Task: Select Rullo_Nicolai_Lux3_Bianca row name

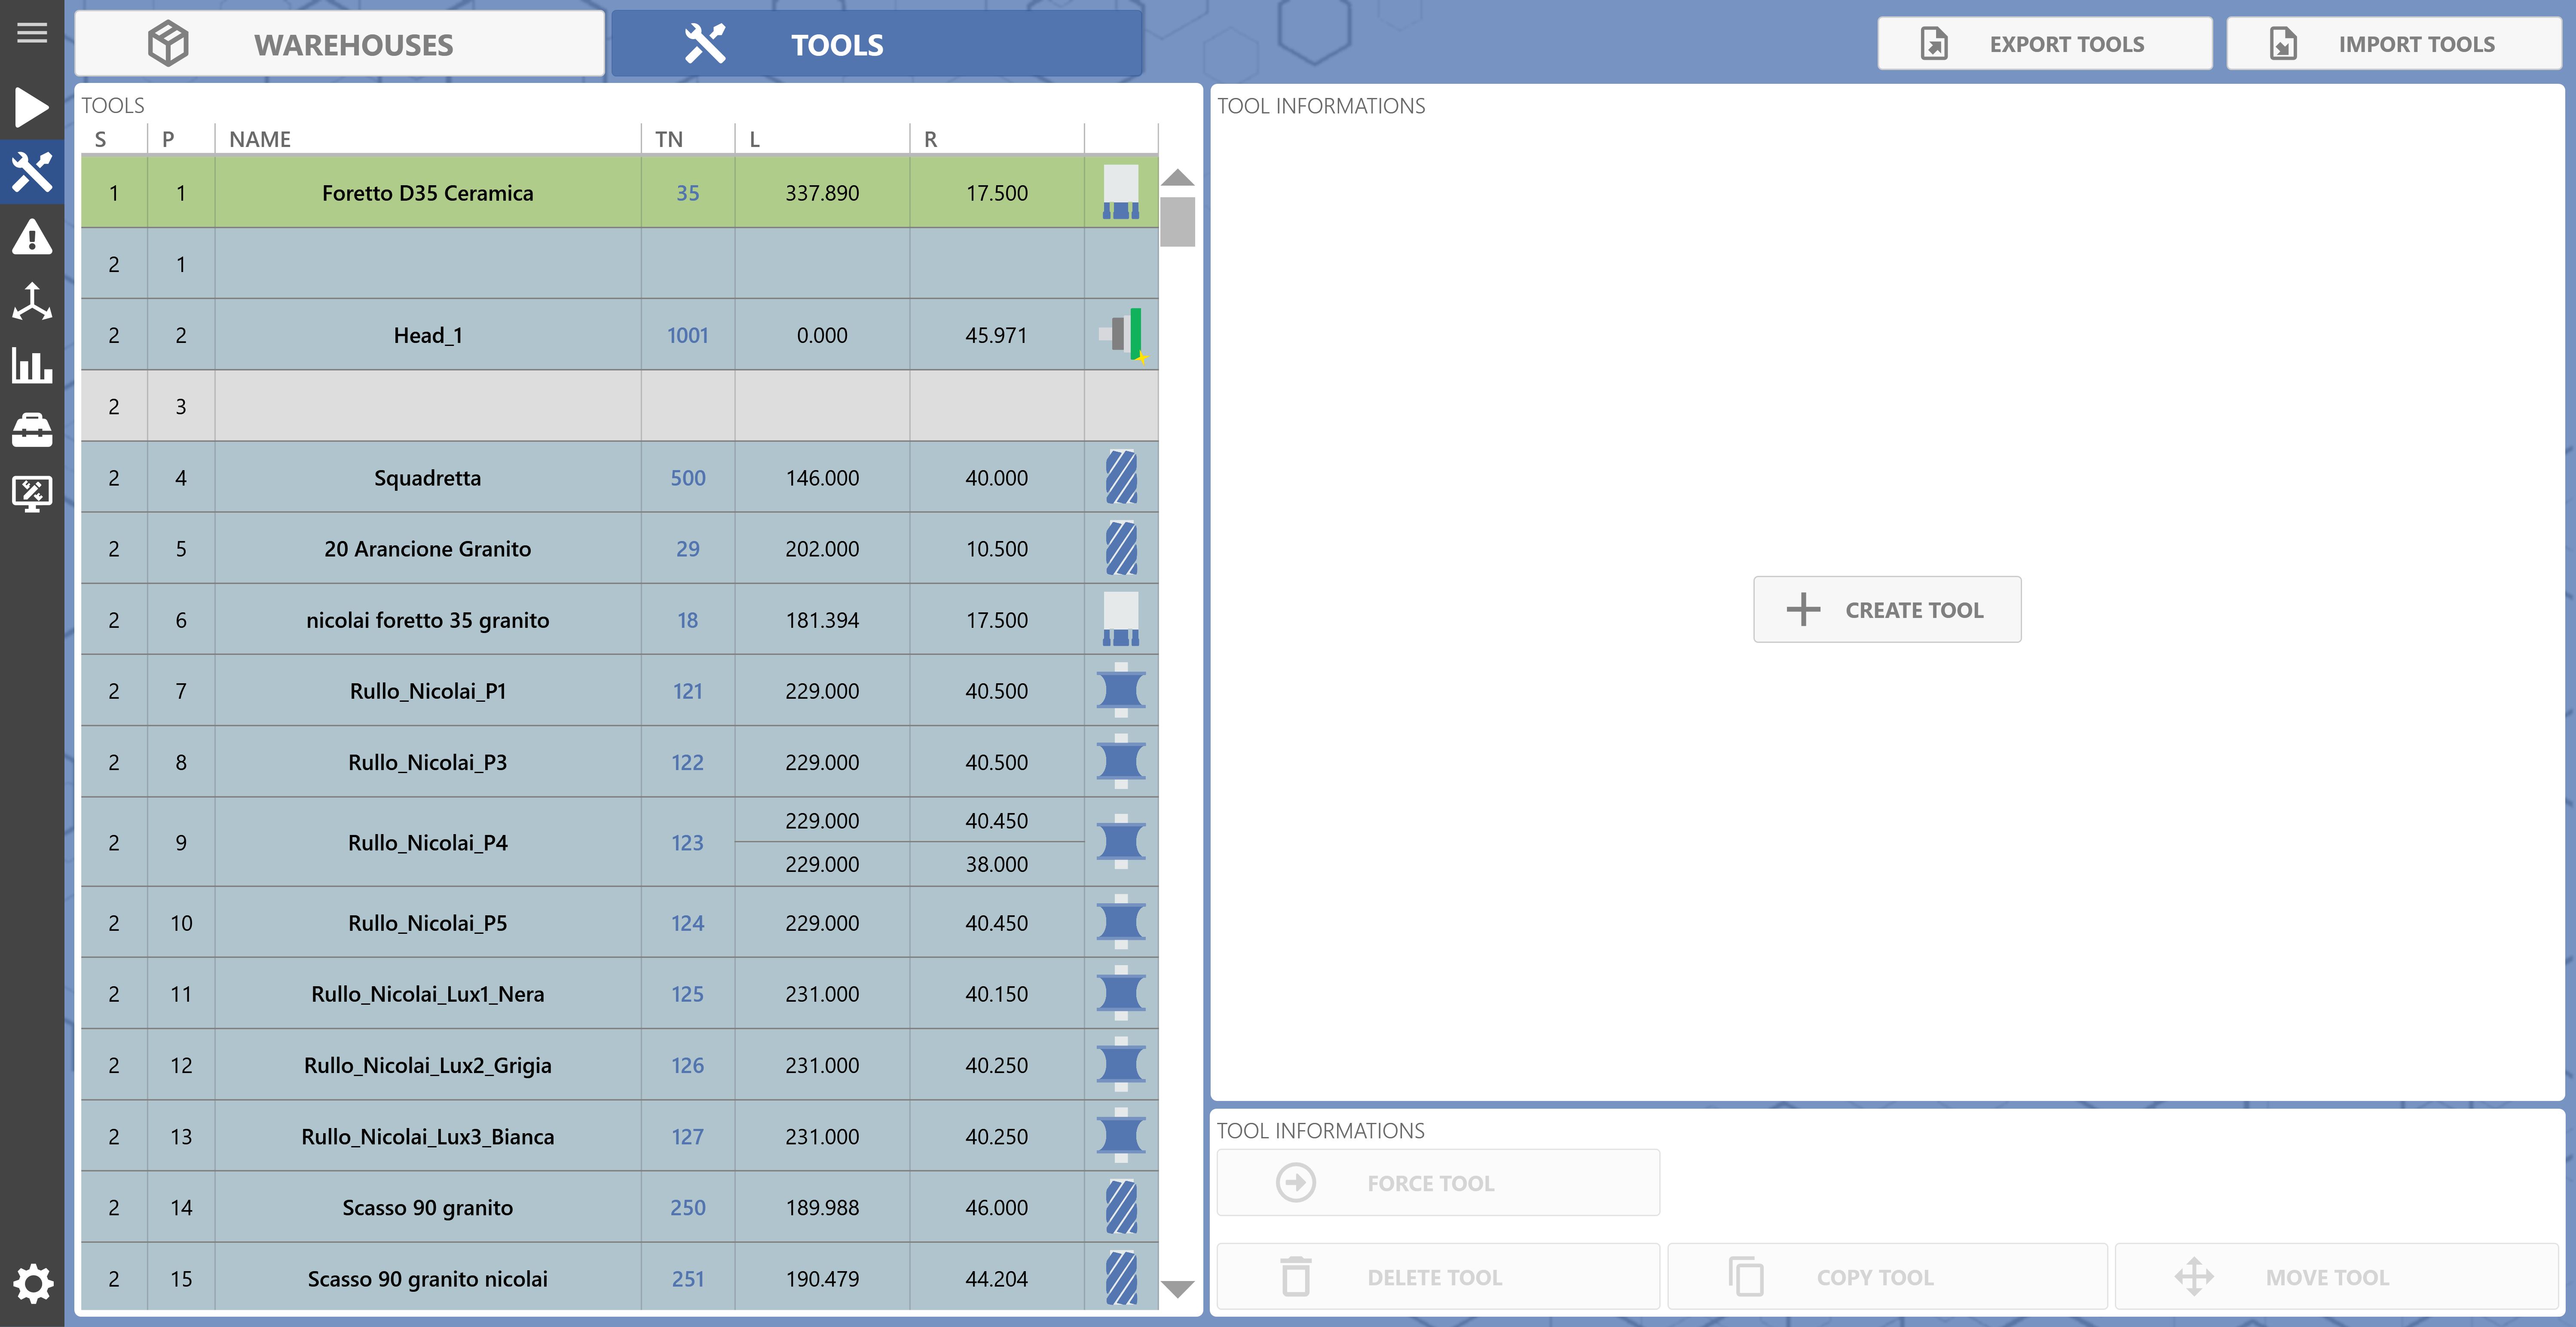Action: [427, 1136]
